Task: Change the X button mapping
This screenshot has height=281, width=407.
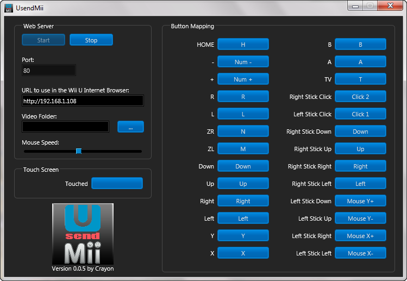Action: 243,253
